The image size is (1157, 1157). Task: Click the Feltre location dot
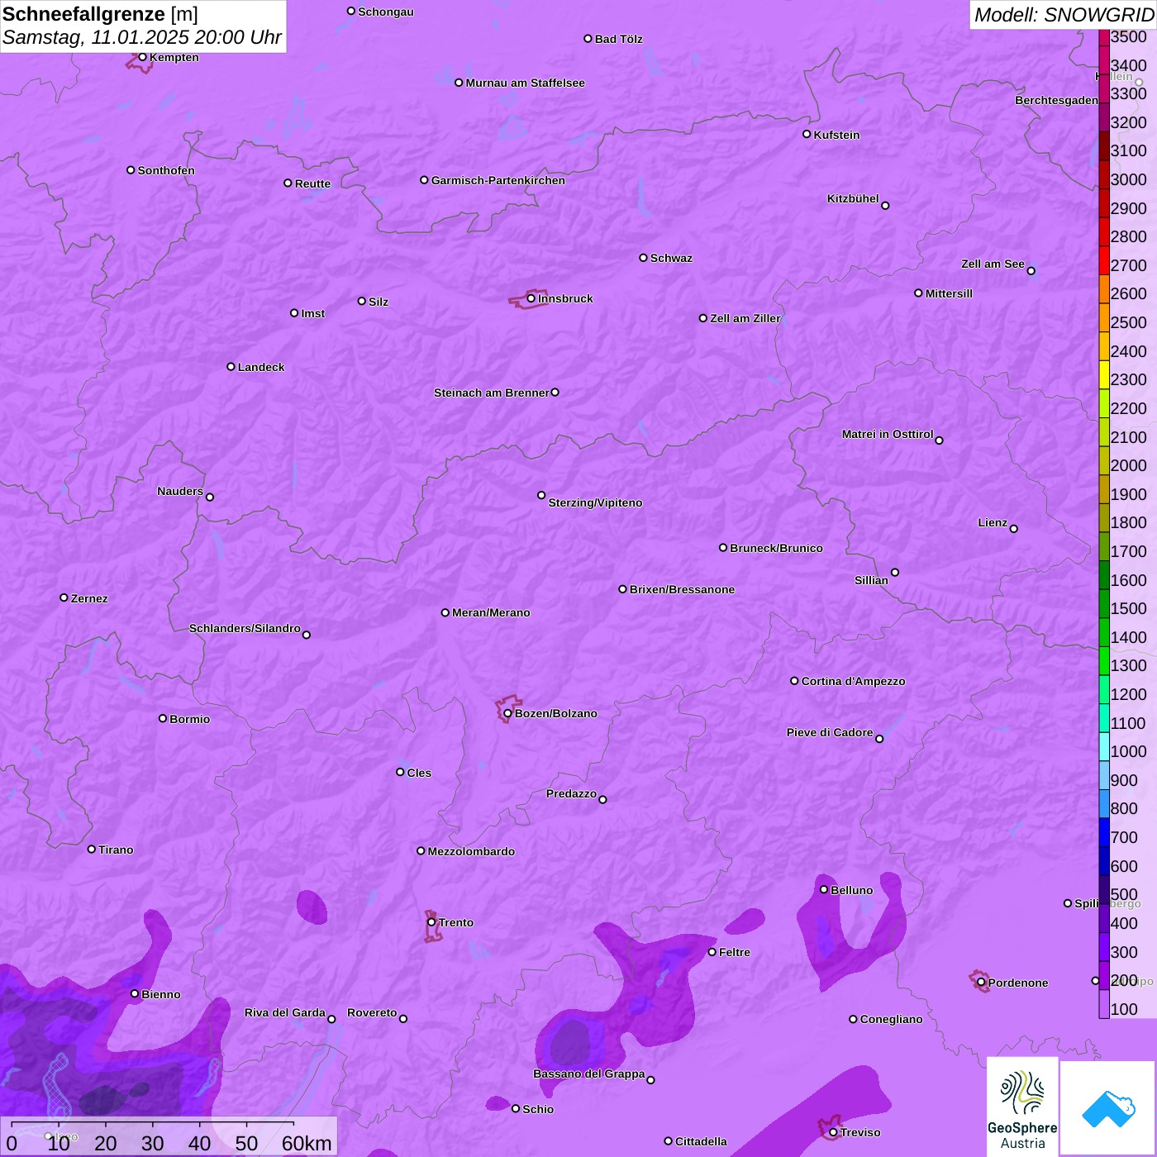click(712, 952)
